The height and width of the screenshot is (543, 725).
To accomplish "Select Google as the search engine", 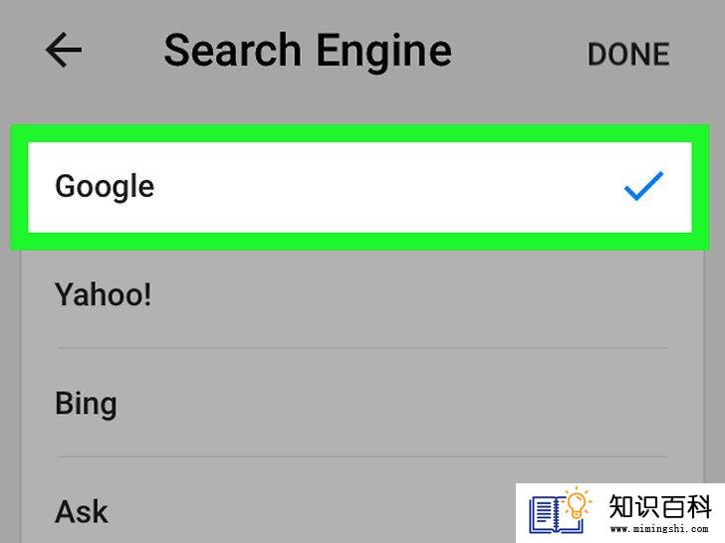I will tap(360, 187).
